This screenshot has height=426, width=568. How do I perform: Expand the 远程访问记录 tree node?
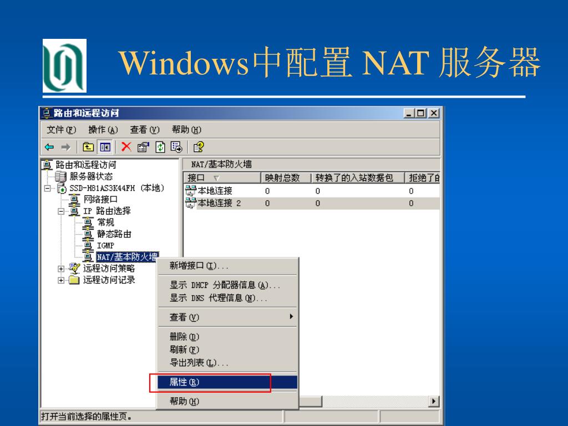click(x=61, y=280)
